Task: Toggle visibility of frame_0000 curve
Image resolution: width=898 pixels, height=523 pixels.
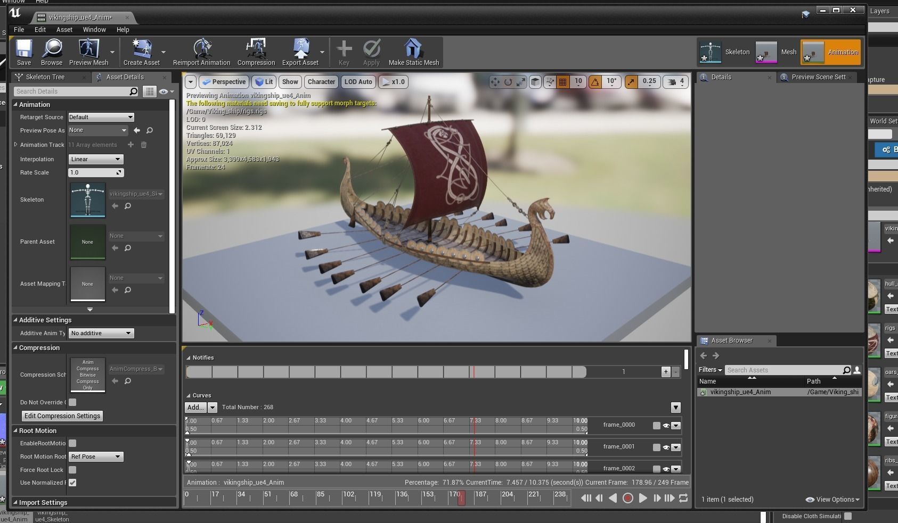Action: pos(666,426)
